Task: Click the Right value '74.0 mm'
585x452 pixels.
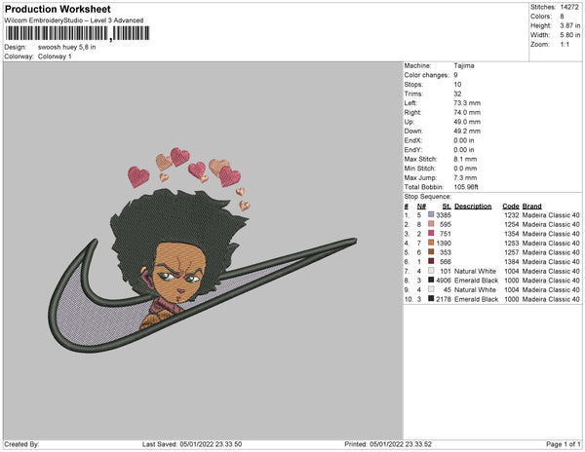Action: (467, 112)
